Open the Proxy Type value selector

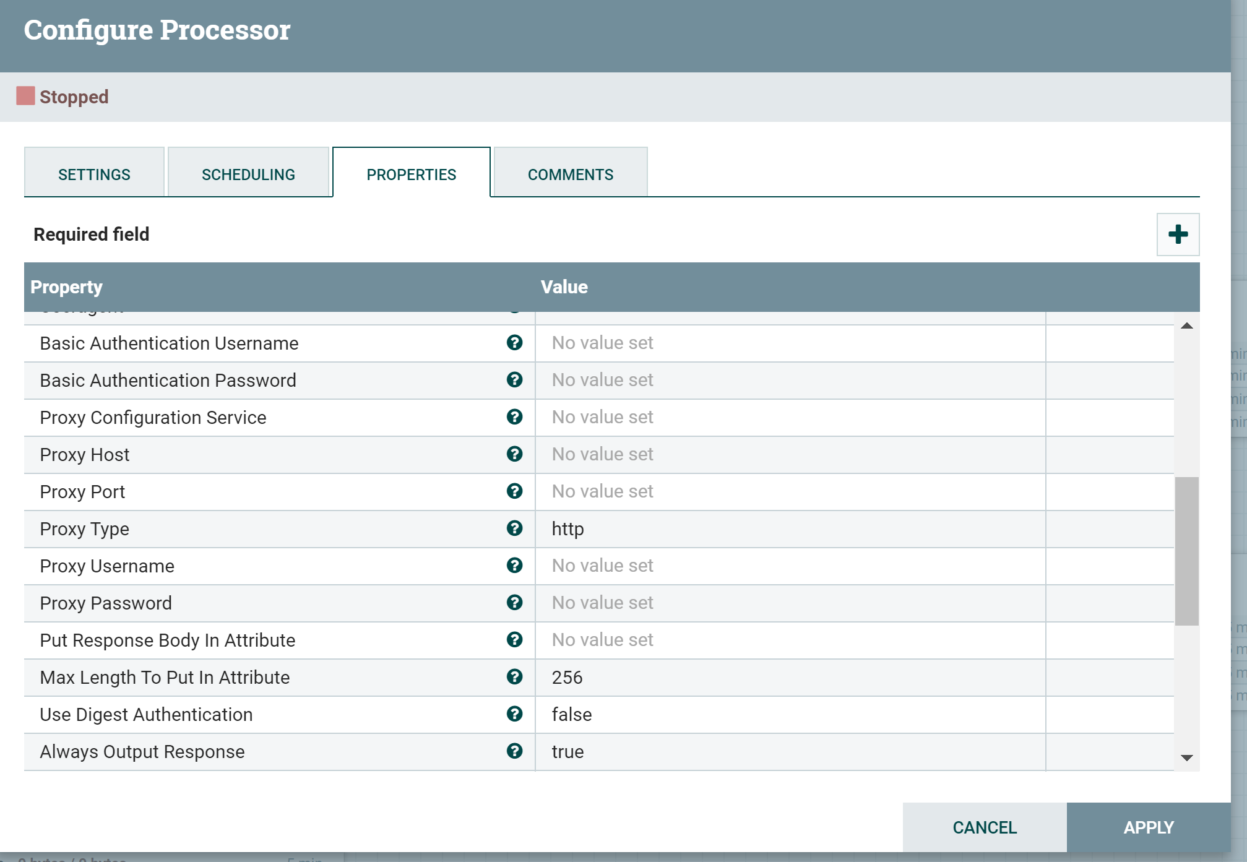tap(786, 529)
